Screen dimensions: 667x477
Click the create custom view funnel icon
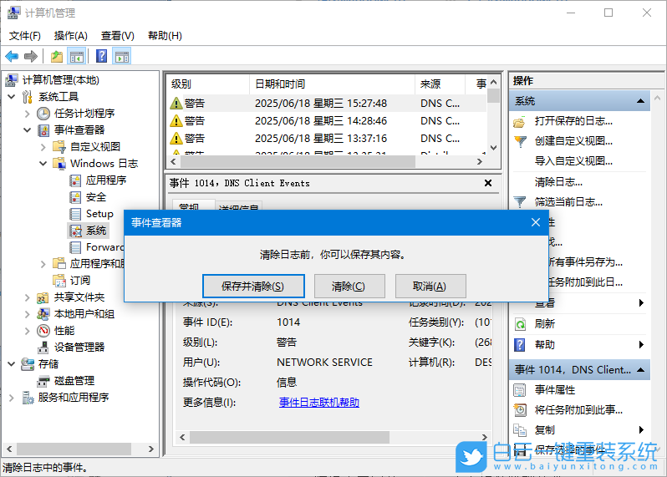[520, 141]
